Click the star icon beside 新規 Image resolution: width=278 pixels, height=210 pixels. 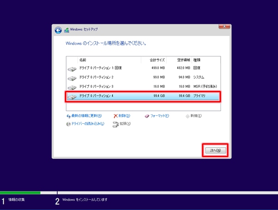(187, 116)
